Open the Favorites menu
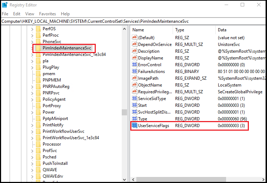 point(47,14)
